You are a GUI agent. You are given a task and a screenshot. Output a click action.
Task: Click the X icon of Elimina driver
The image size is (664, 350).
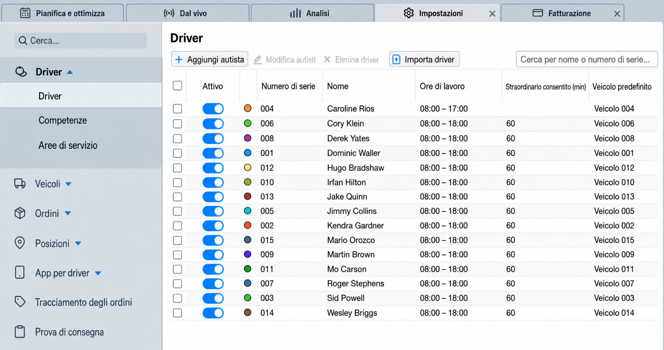pos(327,59)
